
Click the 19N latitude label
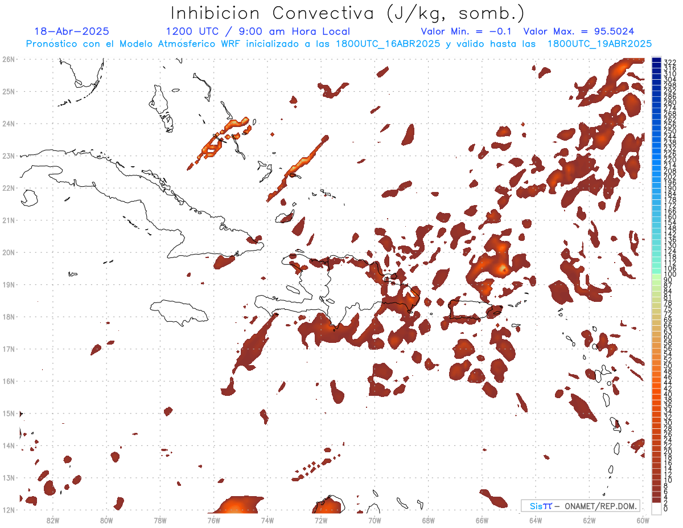[8, 284]
